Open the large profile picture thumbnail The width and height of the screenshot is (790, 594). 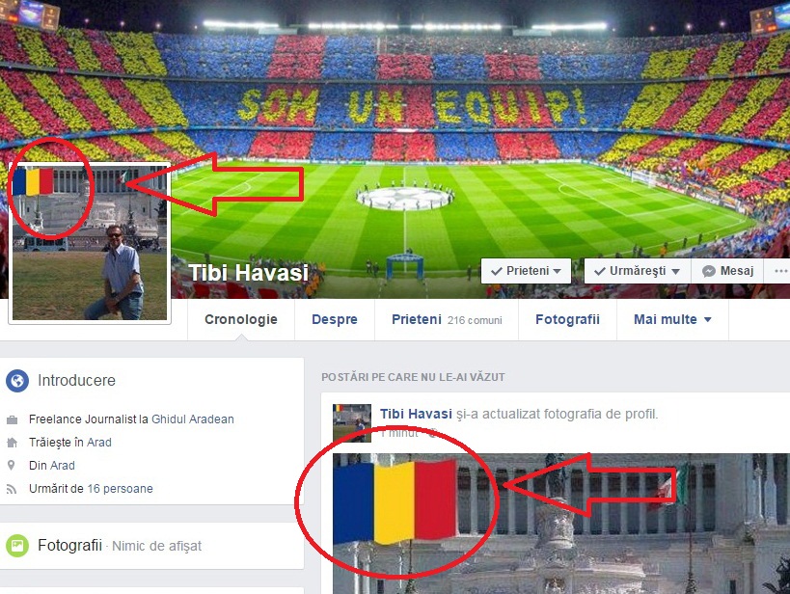point(90,243)
